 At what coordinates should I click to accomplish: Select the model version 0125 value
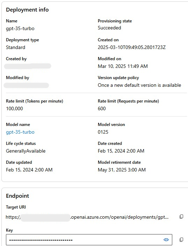pos(103,132)
